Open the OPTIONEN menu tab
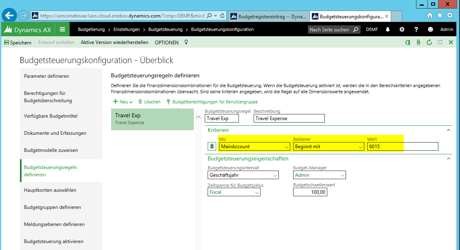460x250 pixels. (166, 42)
